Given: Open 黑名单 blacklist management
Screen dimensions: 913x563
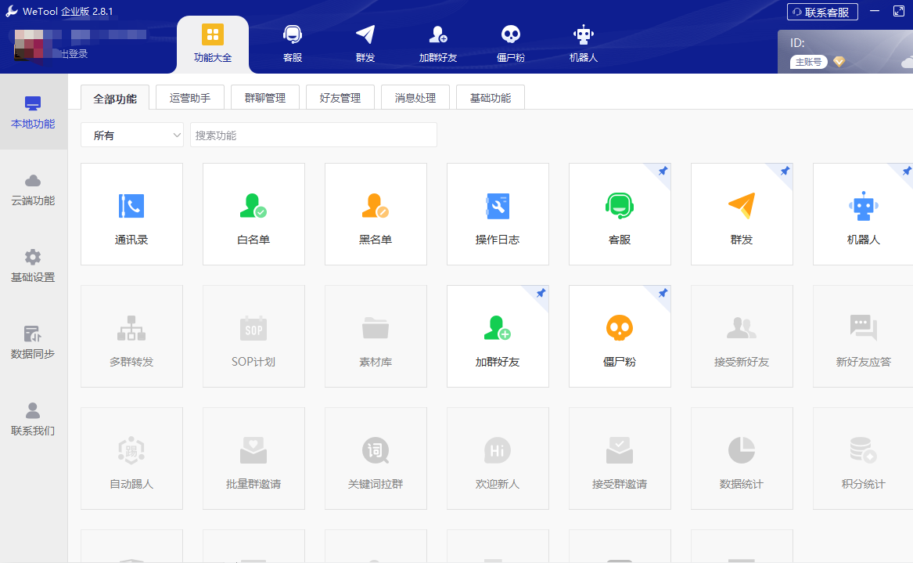Looking at the screenshot, I should coord(376,214).
